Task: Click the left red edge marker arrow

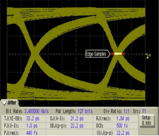Action: pos(113,54)
